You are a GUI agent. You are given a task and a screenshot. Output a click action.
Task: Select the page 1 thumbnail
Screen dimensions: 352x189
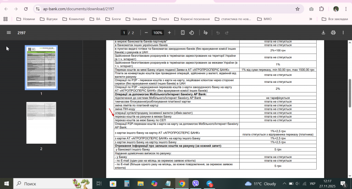[41, 67]
